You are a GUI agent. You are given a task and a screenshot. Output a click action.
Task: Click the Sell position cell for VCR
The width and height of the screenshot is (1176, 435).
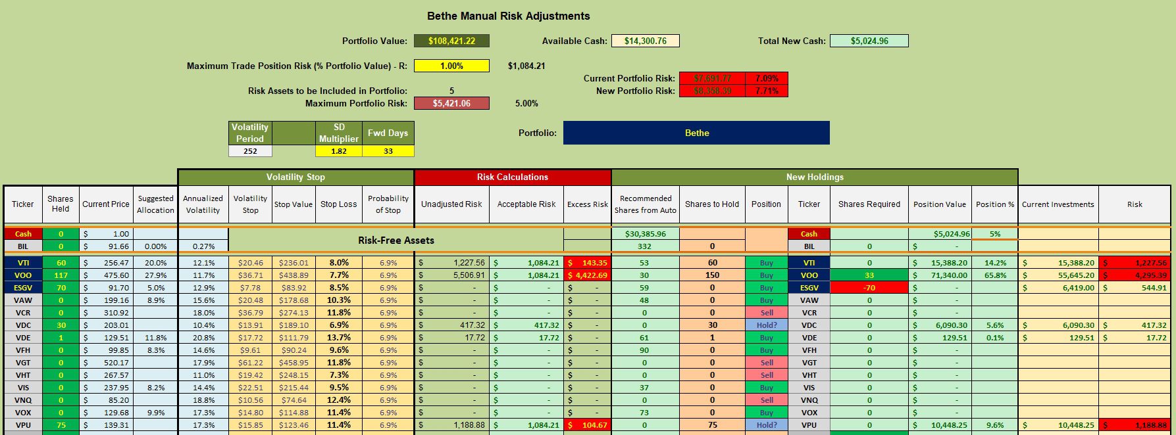tap(767, 313)
